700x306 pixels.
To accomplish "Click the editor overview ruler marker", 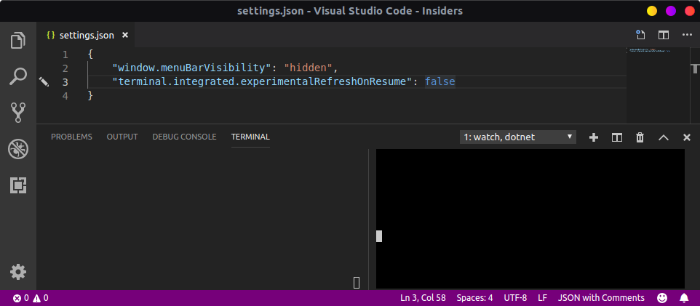I will 695,68.
